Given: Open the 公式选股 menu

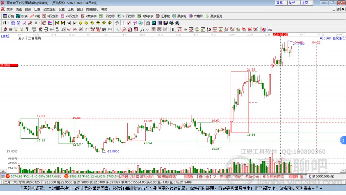Looking at the screenshot, I should 49,9.
